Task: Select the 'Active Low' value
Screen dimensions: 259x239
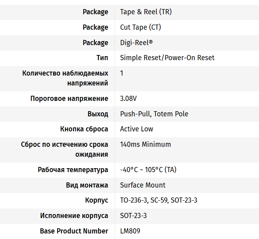Action: point(136,129)
